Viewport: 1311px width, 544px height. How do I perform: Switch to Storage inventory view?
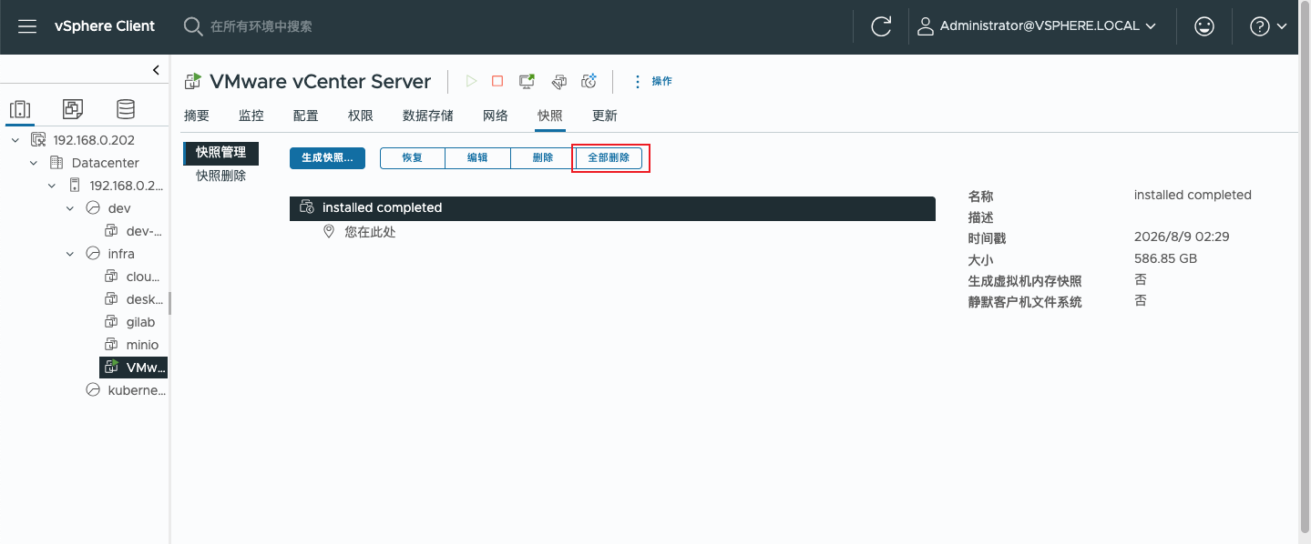coord(126,110)
